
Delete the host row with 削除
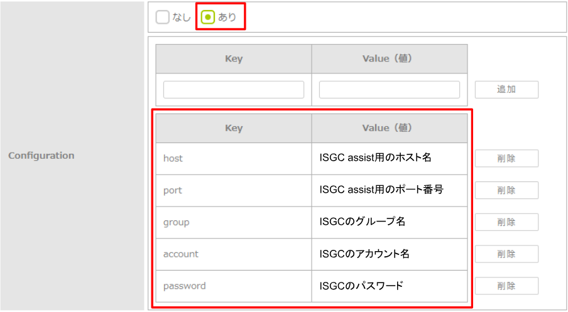coord(506,159)
